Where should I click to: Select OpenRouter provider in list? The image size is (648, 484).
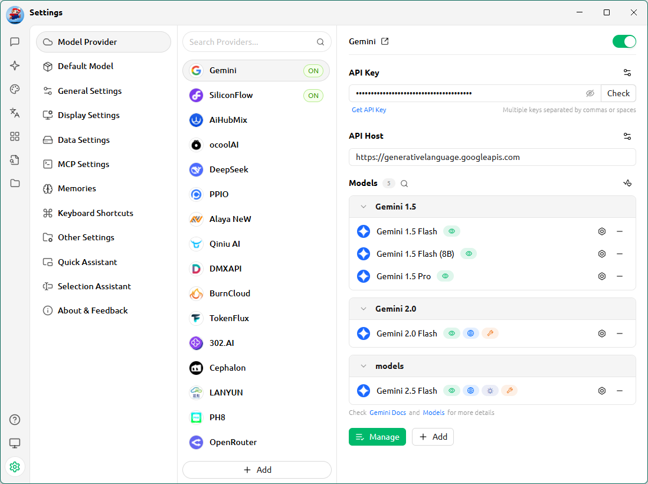point(256,442)
